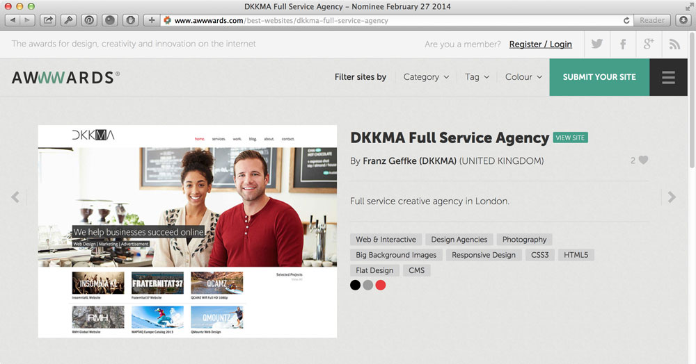Open Awwwards Twitter page icon
Screen dimensions: 696x364
[597, 44]
